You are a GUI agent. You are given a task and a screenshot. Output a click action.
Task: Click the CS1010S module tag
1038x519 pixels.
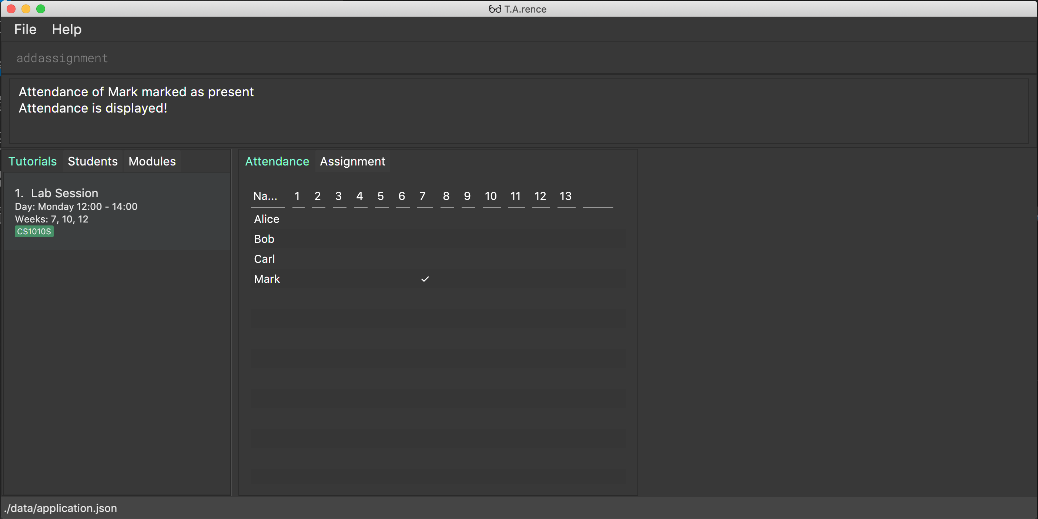click(34, 232)
